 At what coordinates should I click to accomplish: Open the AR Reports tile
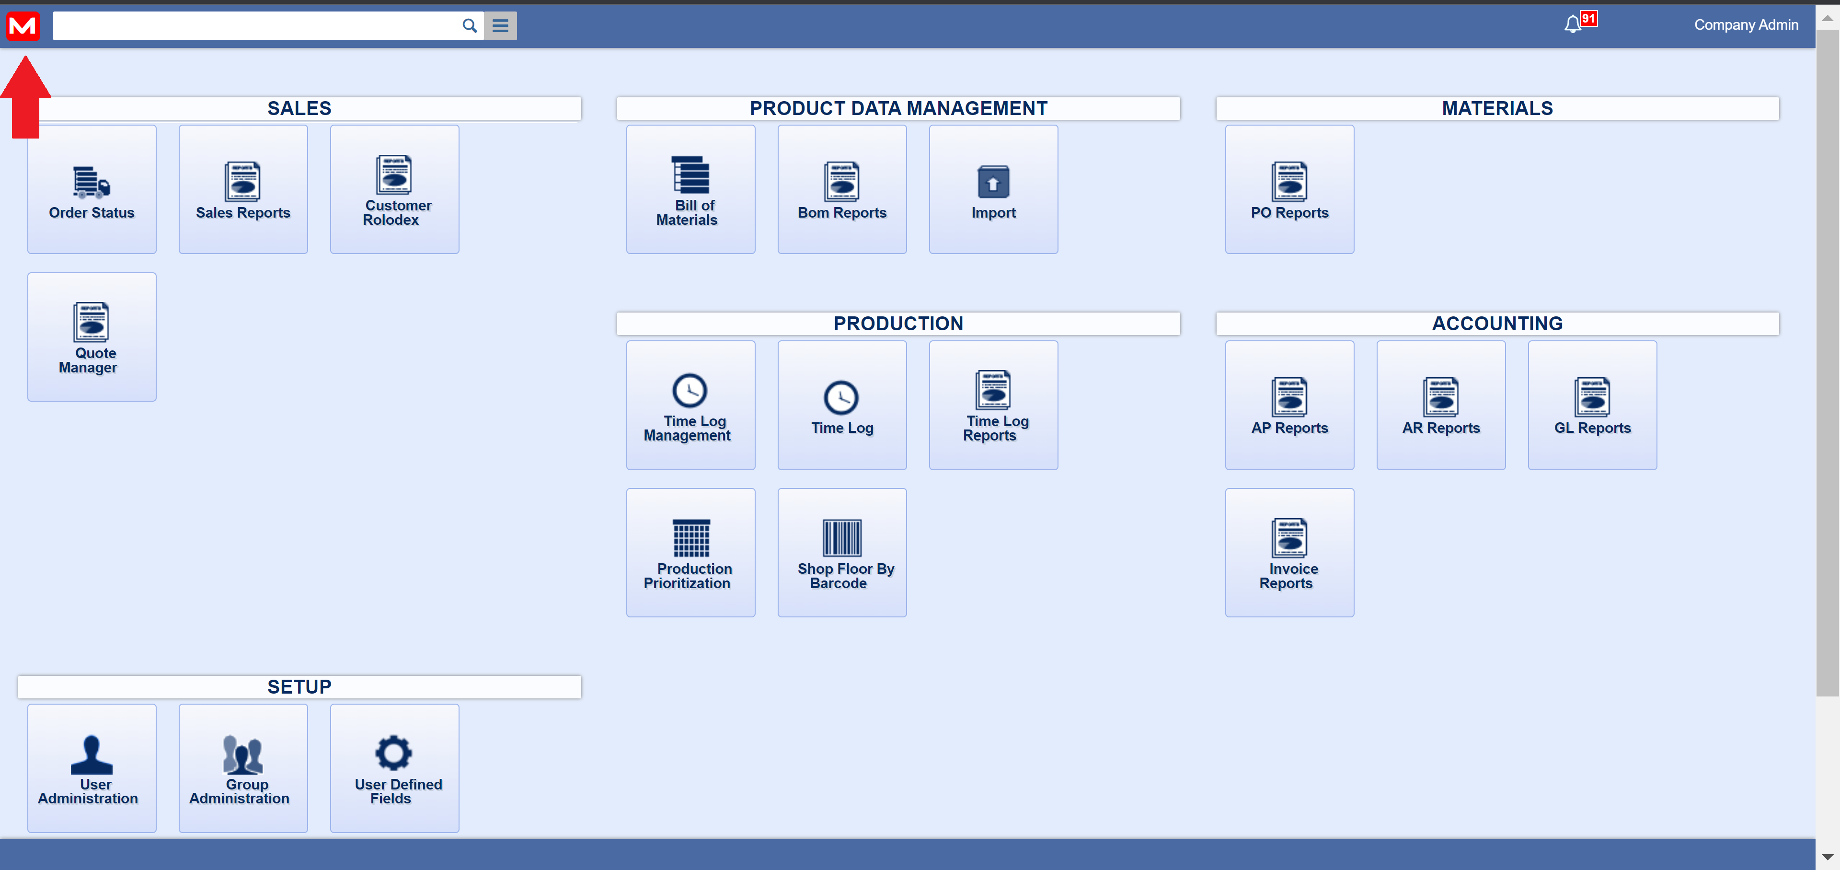click(1440, 405)
